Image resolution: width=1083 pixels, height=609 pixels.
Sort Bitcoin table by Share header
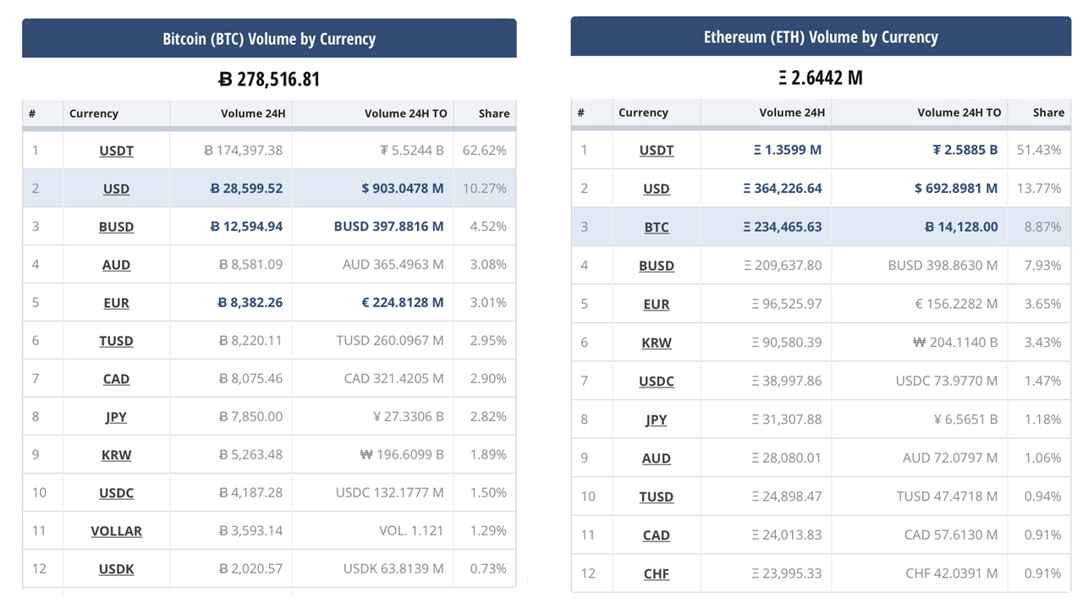pyautogui.click(x=494, y=113)
